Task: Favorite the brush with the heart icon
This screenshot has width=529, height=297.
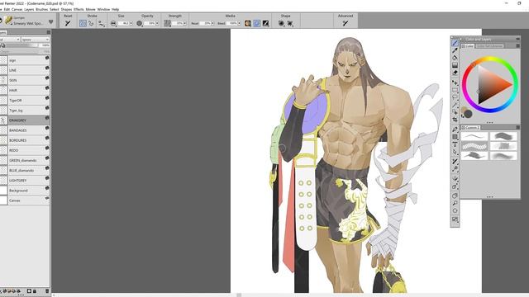Action: pyautogui.click(x=51, y=22)
